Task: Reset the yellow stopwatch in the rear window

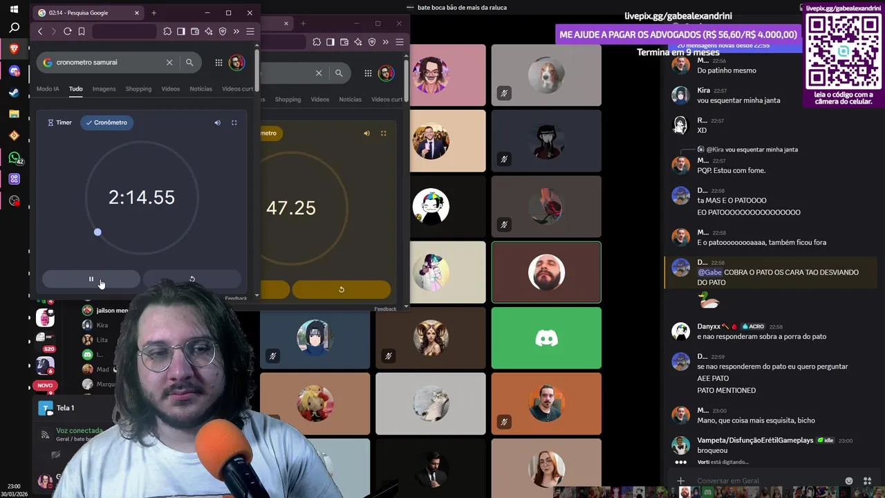Action: coord(342,290)
